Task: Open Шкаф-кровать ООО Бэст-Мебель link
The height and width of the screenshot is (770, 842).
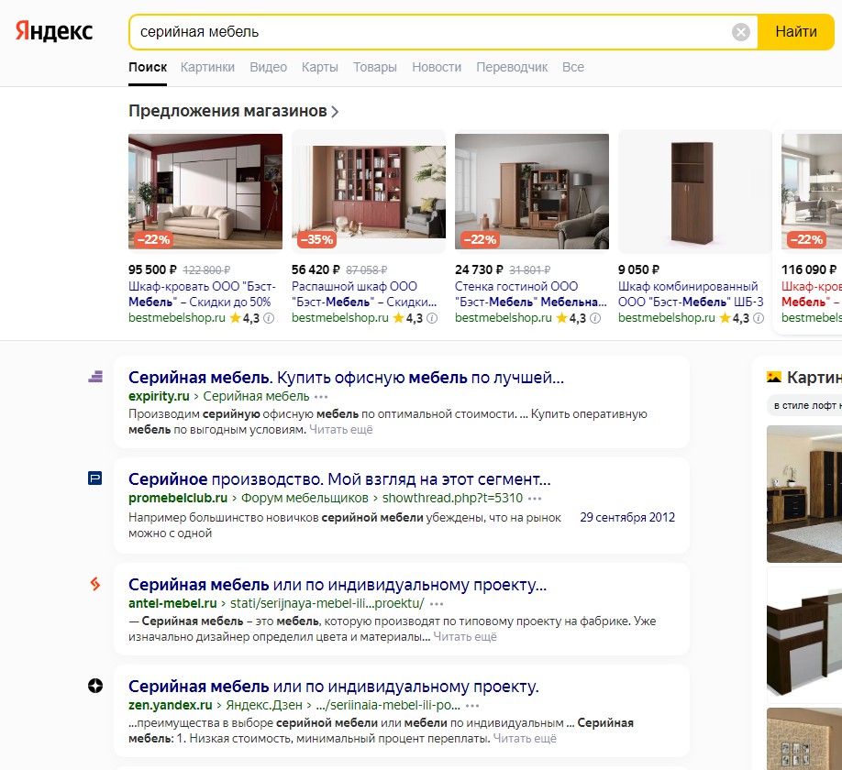Action: (x=202, y=294)
